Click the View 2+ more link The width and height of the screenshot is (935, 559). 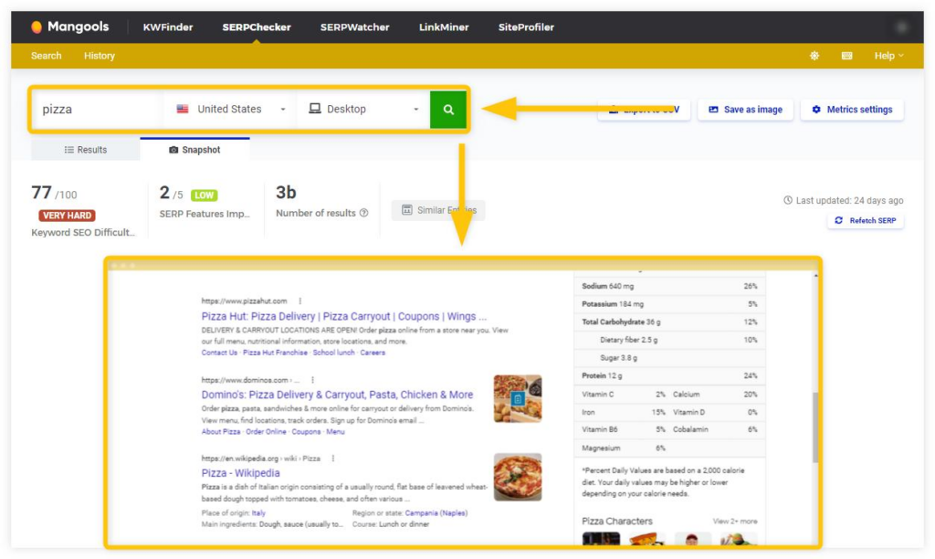click(735, 521)
